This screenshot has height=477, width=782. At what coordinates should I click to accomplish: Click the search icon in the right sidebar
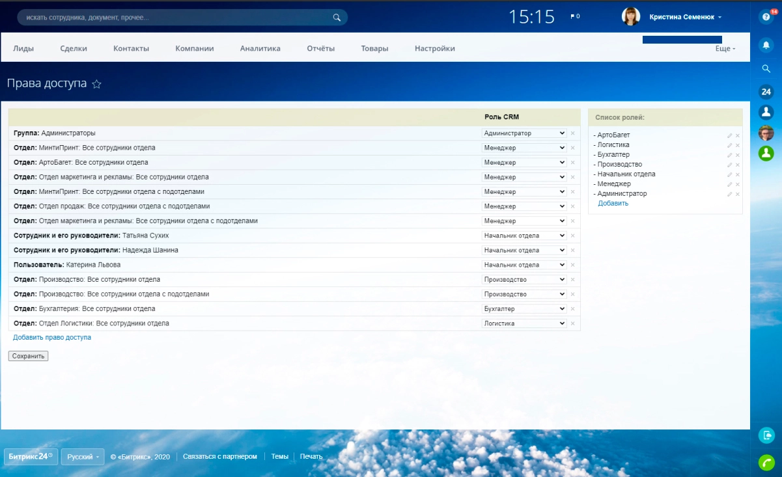(766, 68)
